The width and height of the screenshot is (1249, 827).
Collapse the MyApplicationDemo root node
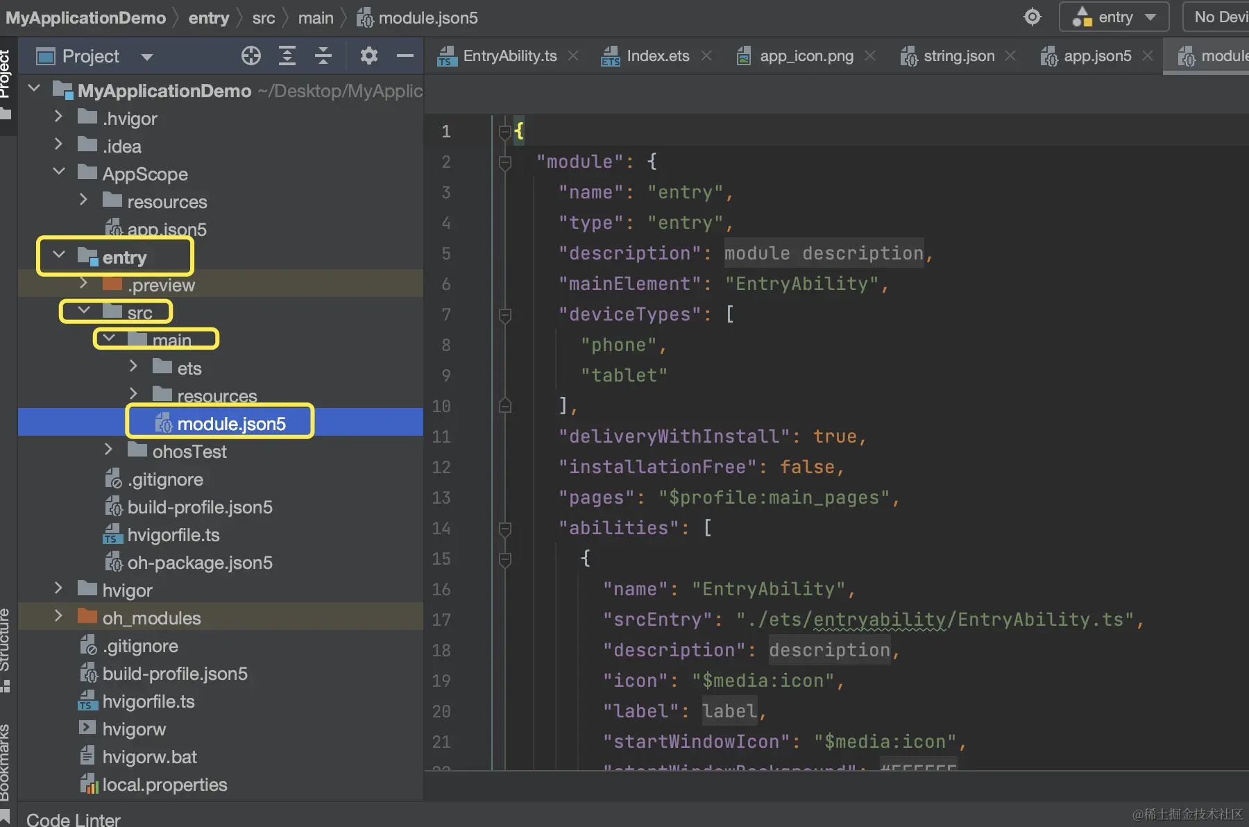pos(34,89)
